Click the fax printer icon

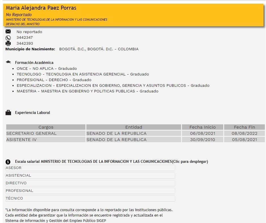tap(8, 44)
